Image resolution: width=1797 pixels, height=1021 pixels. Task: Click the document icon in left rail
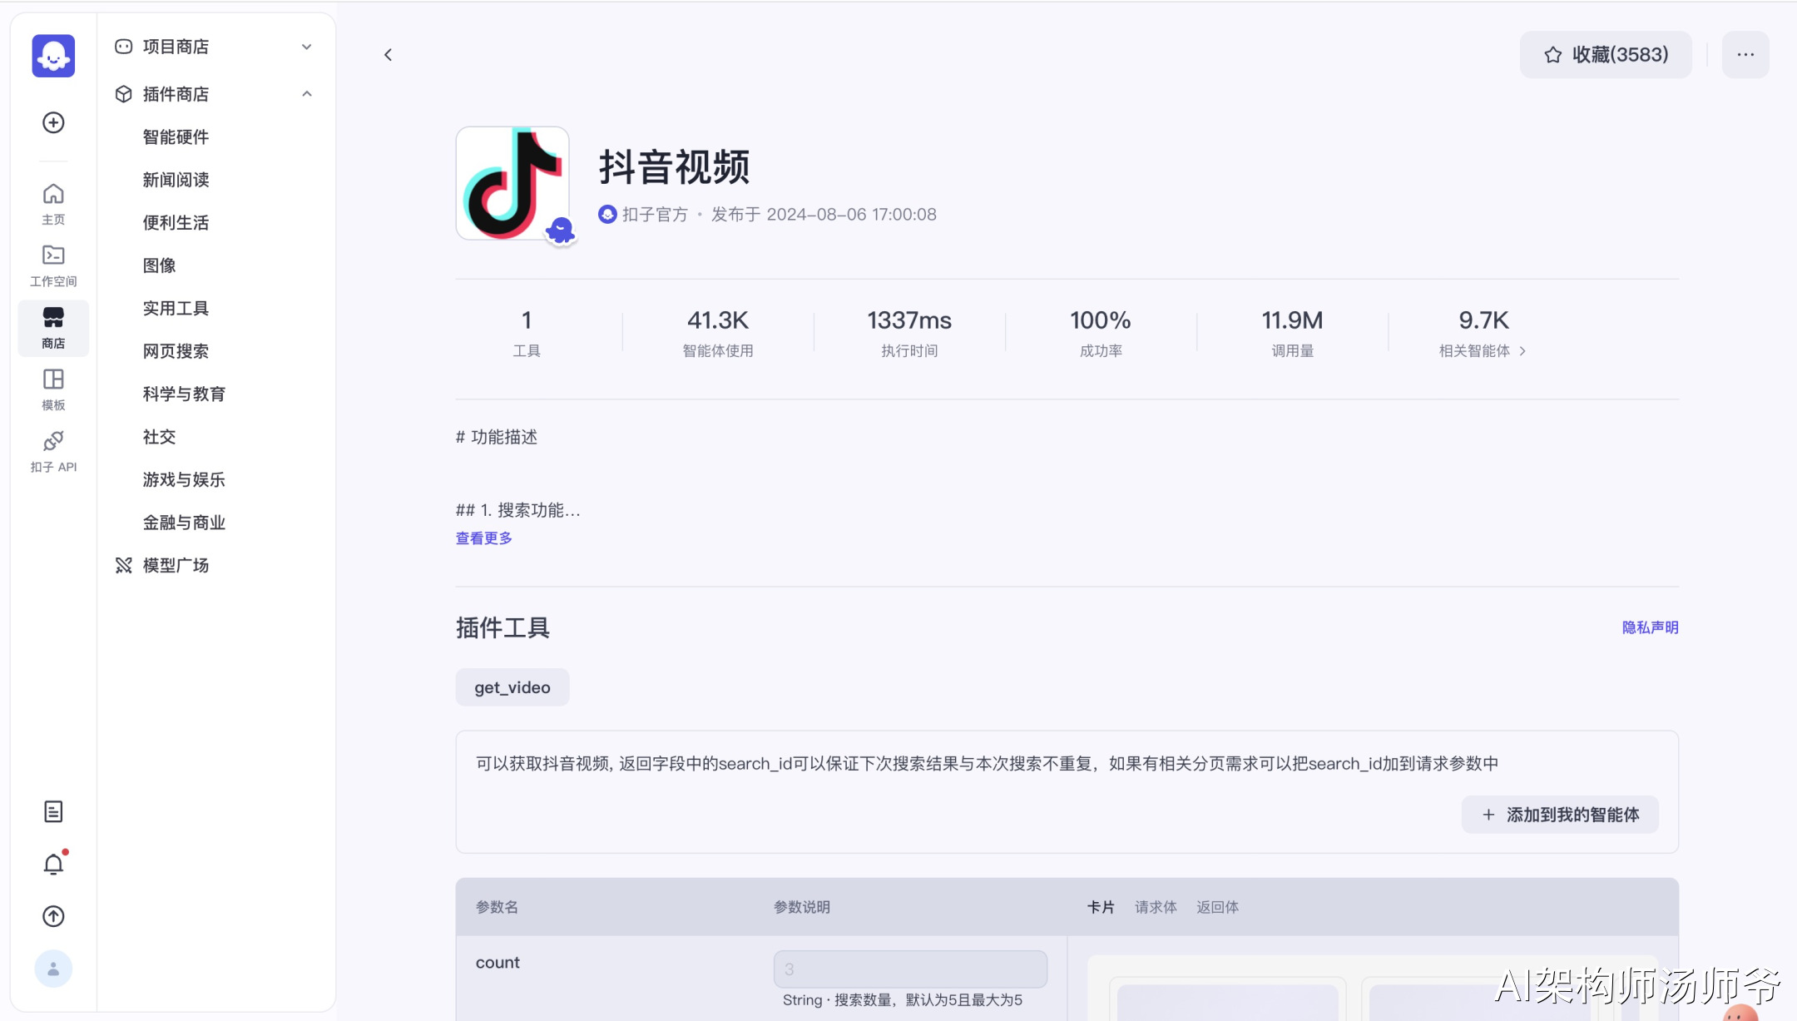(x=53, y=811)
